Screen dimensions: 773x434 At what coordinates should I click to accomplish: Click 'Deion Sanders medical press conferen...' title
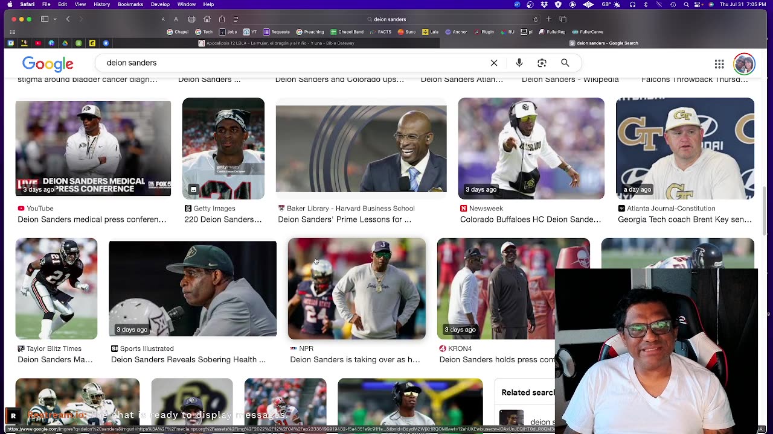point(92,219)
